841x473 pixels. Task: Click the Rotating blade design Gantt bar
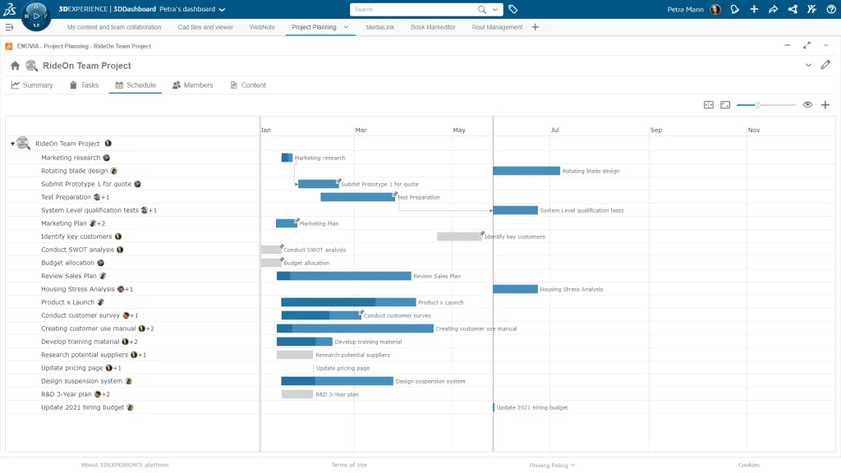tap(526, 171)
